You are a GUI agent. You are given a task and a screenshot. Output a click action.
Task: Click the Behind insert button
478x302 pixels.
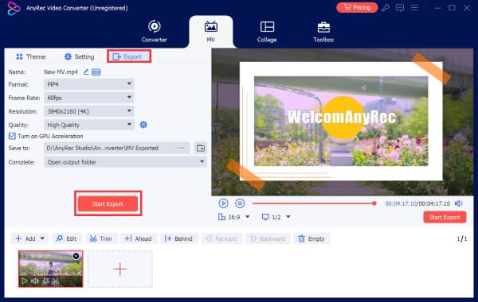pos(179,238)
